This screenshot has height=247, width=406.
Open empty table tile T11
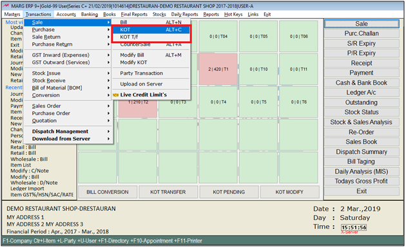[x=298, y=69]
